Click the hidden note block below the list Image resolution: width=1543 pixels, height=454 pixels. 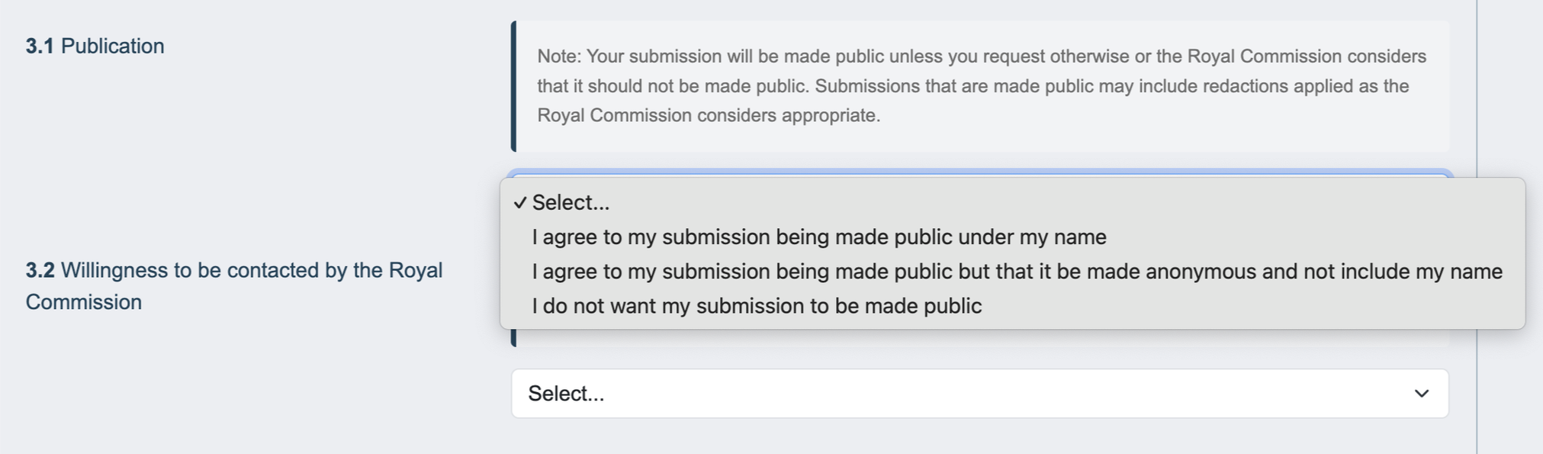[x=979, y=339]
